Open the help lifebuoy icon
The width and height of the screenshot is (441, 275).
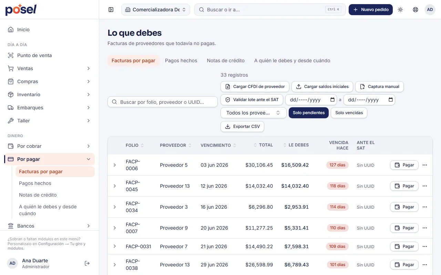416,10
